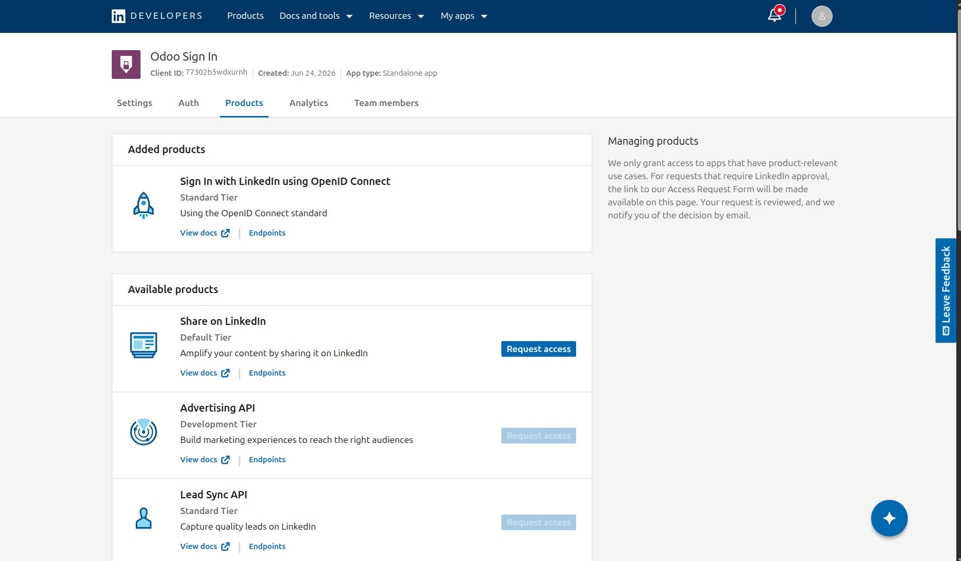Click the Odoo Sign In app logo
961x561 pixels.
click(126, 64)
